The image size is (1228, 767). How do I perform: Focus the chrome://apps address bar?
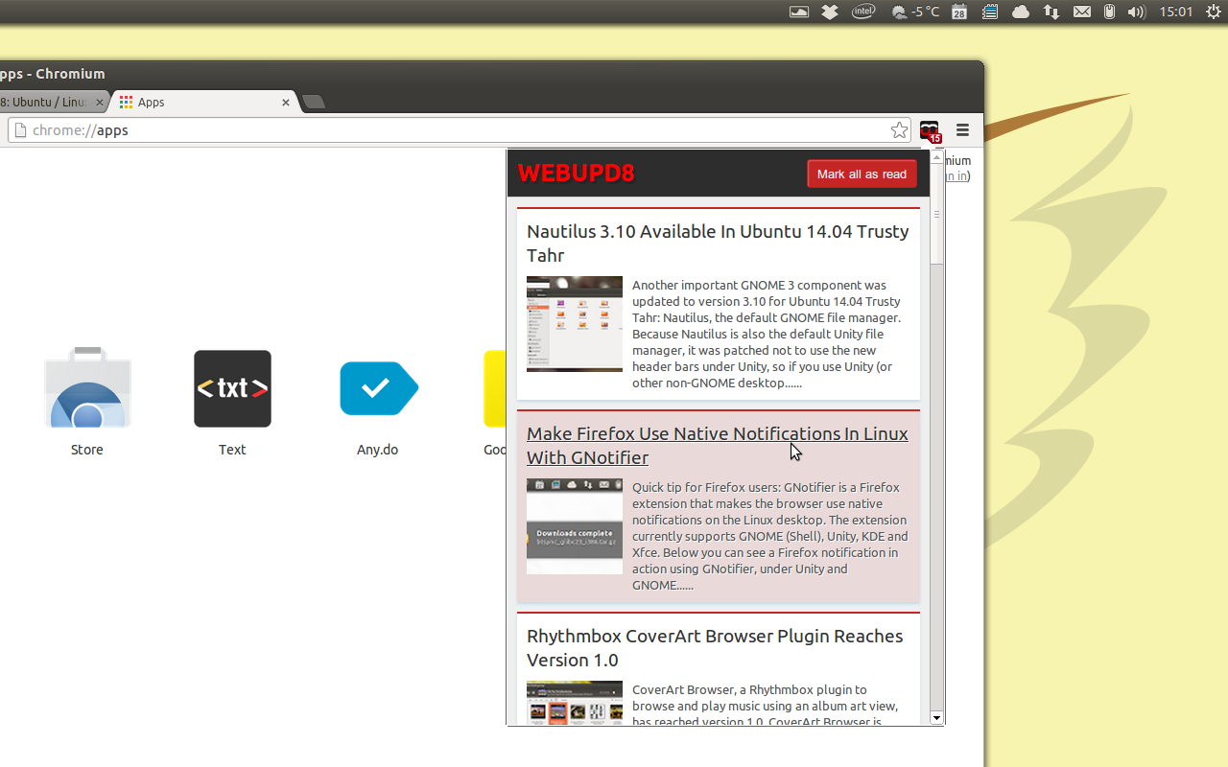(x=459, y=130)
